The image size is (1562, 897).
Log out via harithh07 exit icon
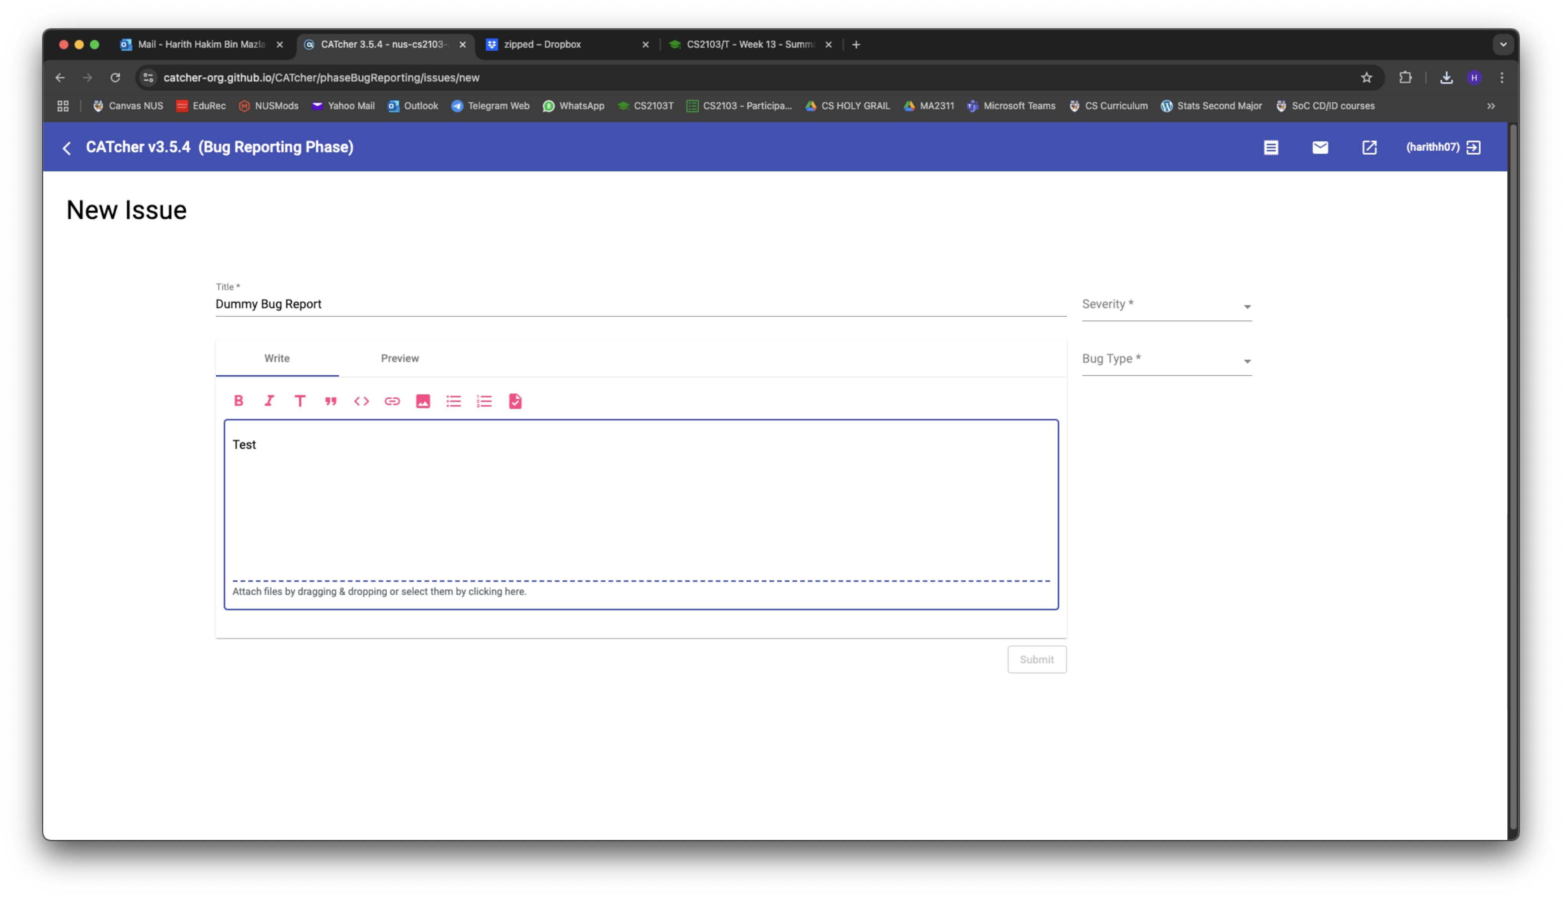[1474, 147]
